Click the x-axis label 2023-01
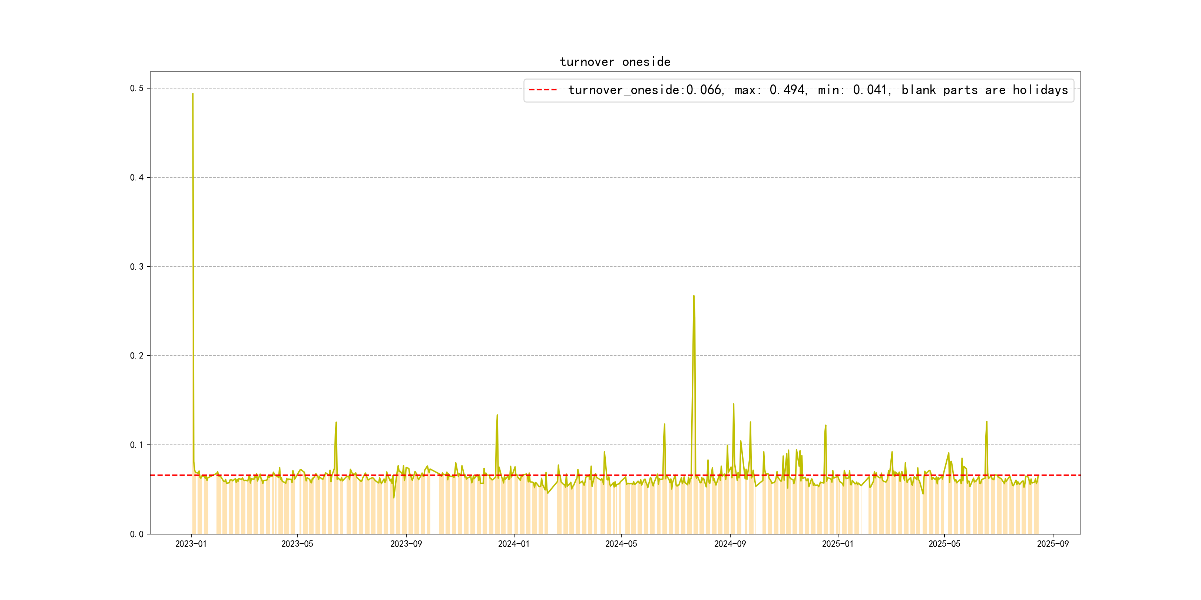This screenshot has height=600, width=1201. (x=191, y=544)
